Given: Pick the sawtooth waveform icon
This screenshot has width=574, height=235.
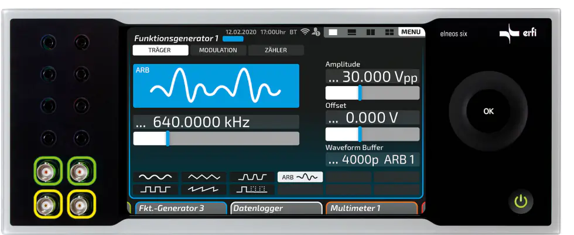Looking at the screenshot, I should [x=203, y=189].
